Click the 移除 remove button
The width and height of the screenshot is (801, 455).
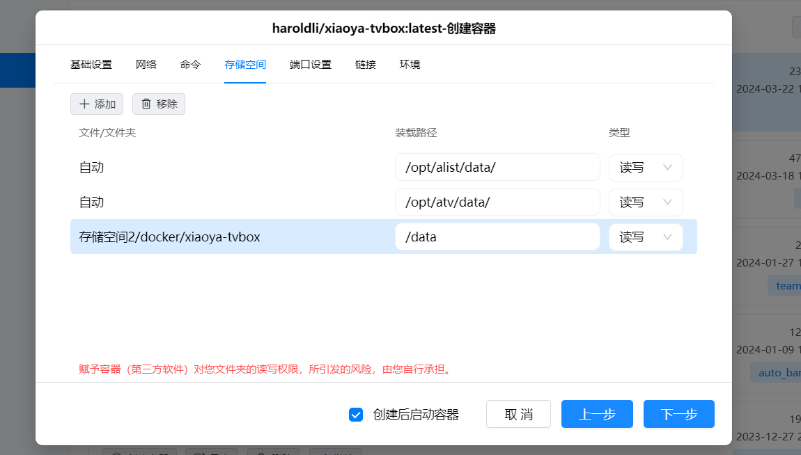point(159,104)
